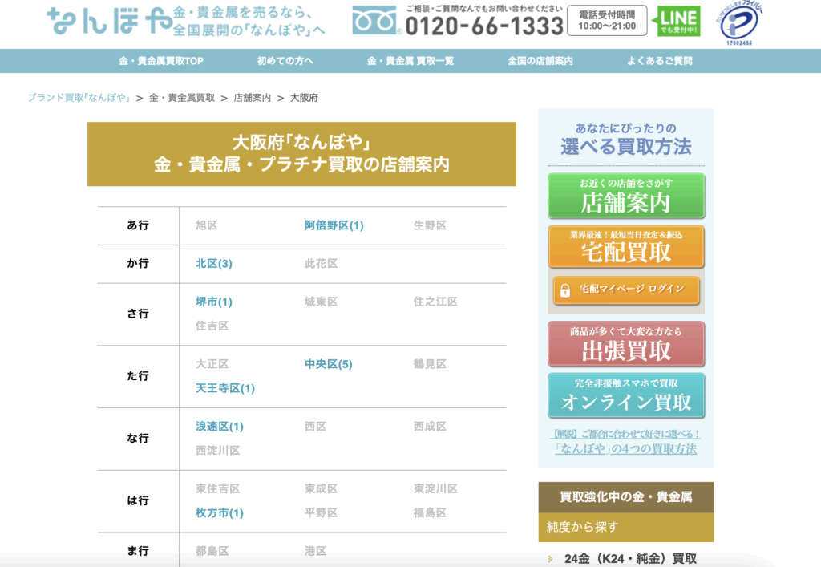
Task: Open 金・貴金属買取TOP menu item
Action: click(161, 61)
